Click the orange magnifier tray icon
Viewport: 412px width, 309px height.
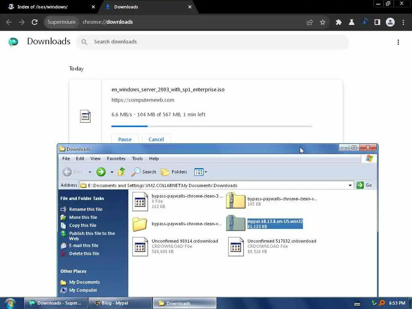pos(382,303)
